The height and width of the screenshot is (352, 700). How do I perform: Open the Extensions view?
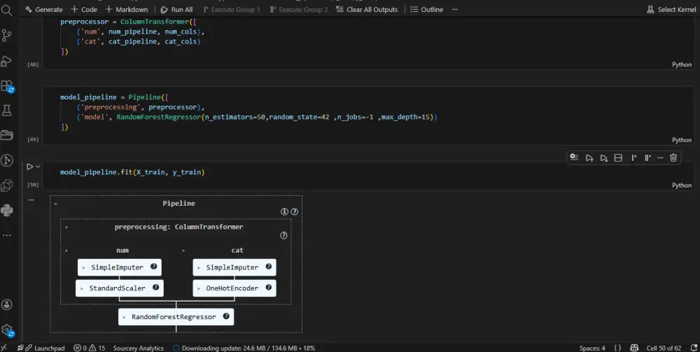click(8, 86)
